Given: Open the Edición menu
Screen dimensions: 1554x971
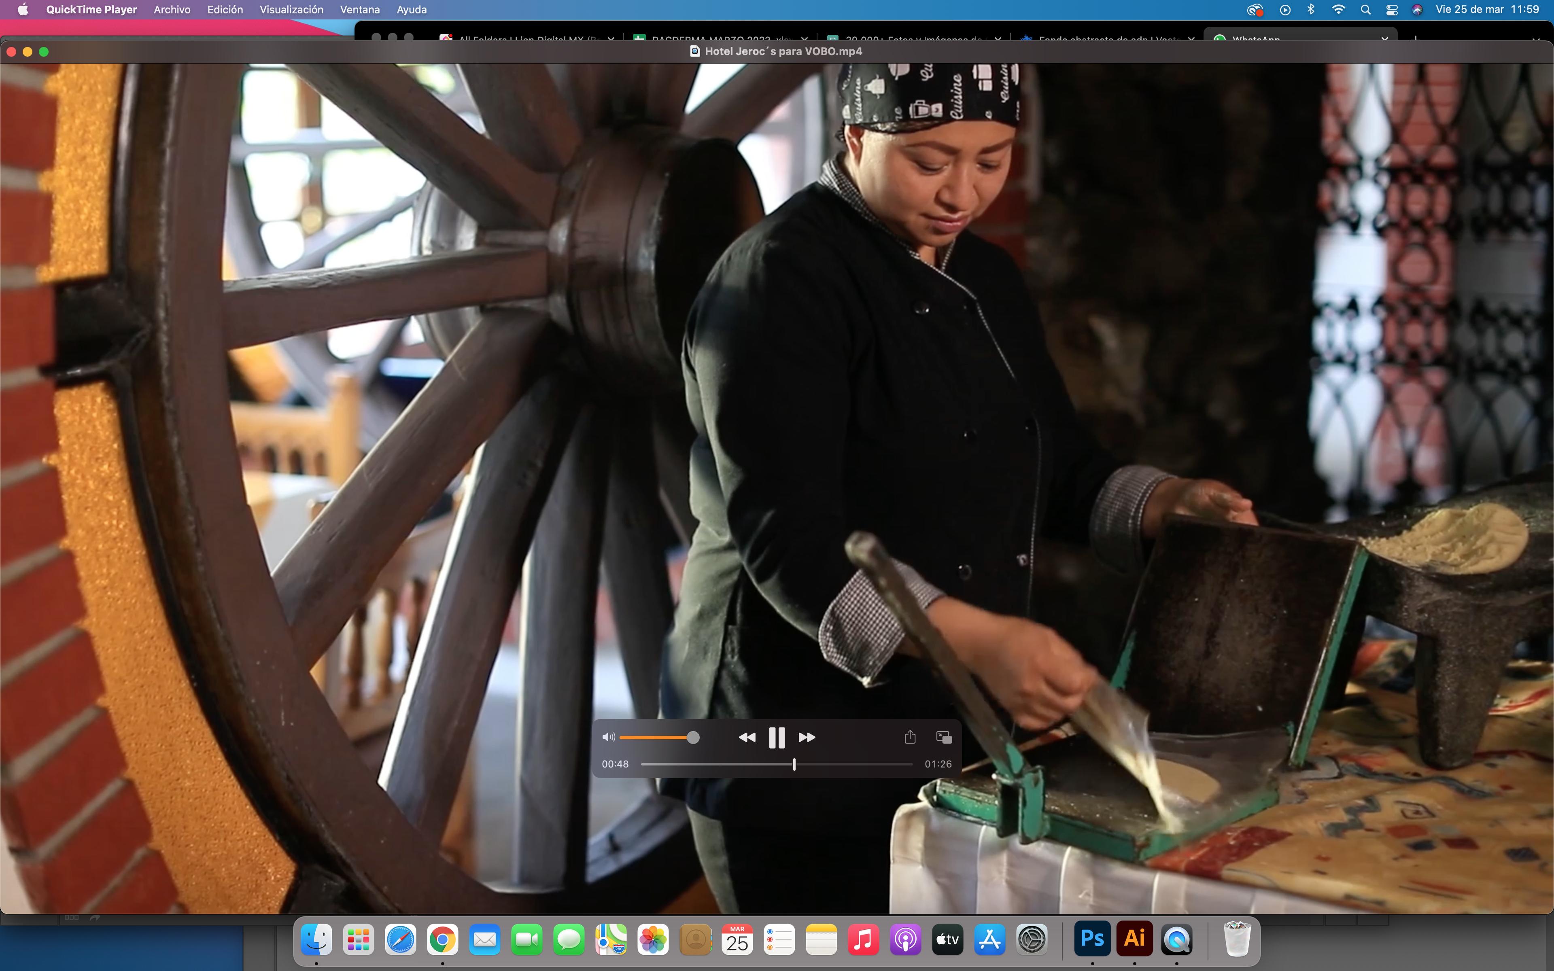Looking at the screenshot, I should pyautogui.click(x=225, y=10).
